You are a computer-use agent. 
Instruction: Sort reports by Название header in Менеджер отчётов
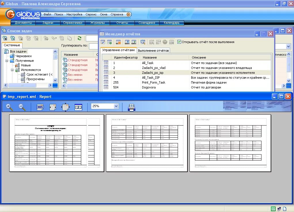coord(165,57)
